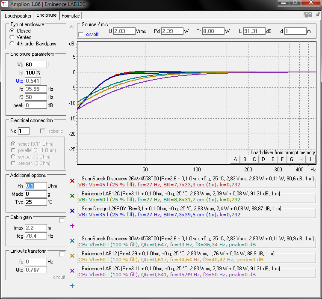Select parallel (3,11 Ohm) connection
Viewport: 322px width, 299px height.
33,150
